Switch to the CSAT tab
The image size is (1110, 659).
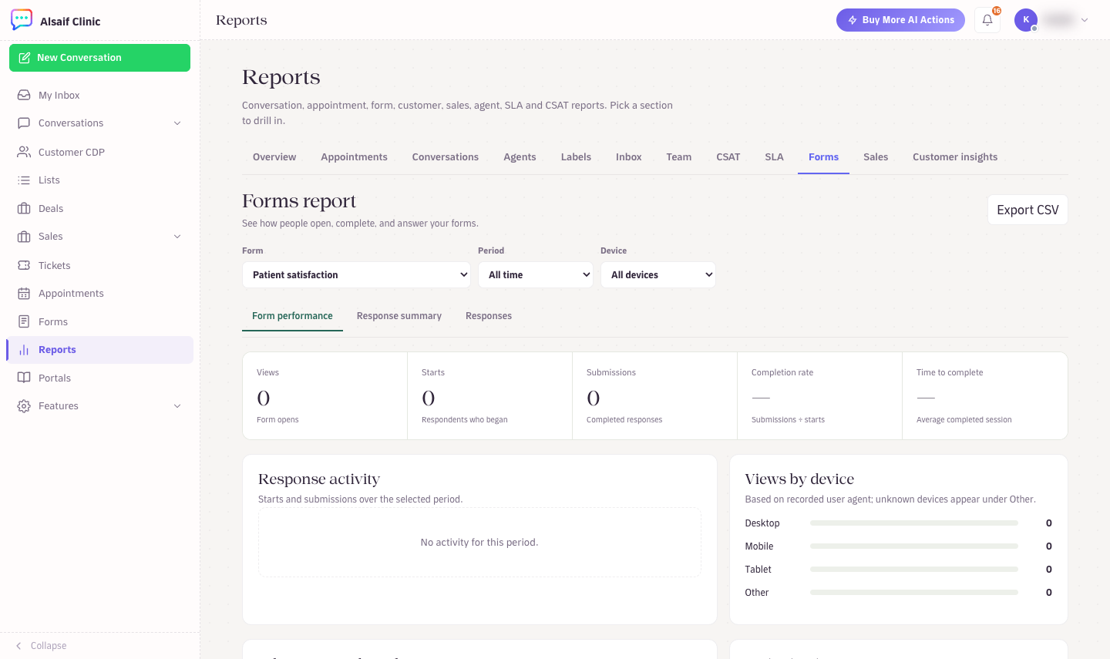point(728,157)
